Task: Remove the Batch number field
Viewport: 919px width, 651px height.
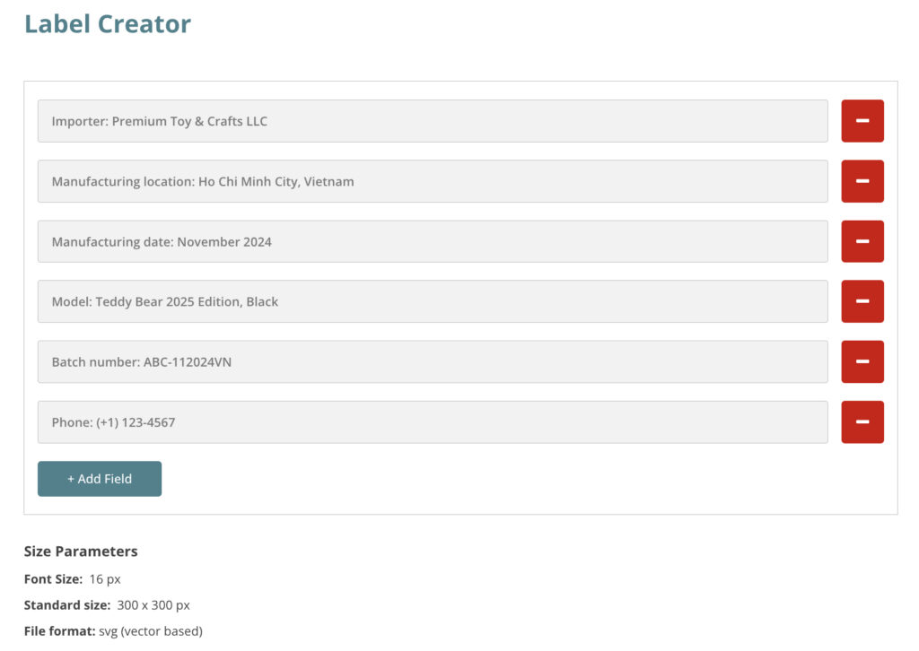Action: [862, 361]
